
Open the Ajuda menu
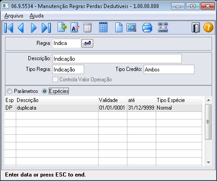[36, 16]
